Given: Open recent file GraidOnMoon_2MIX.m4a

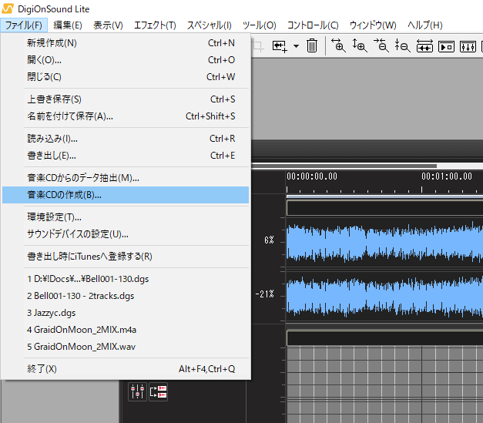Looking at the screenshot, I should [126, 330].
